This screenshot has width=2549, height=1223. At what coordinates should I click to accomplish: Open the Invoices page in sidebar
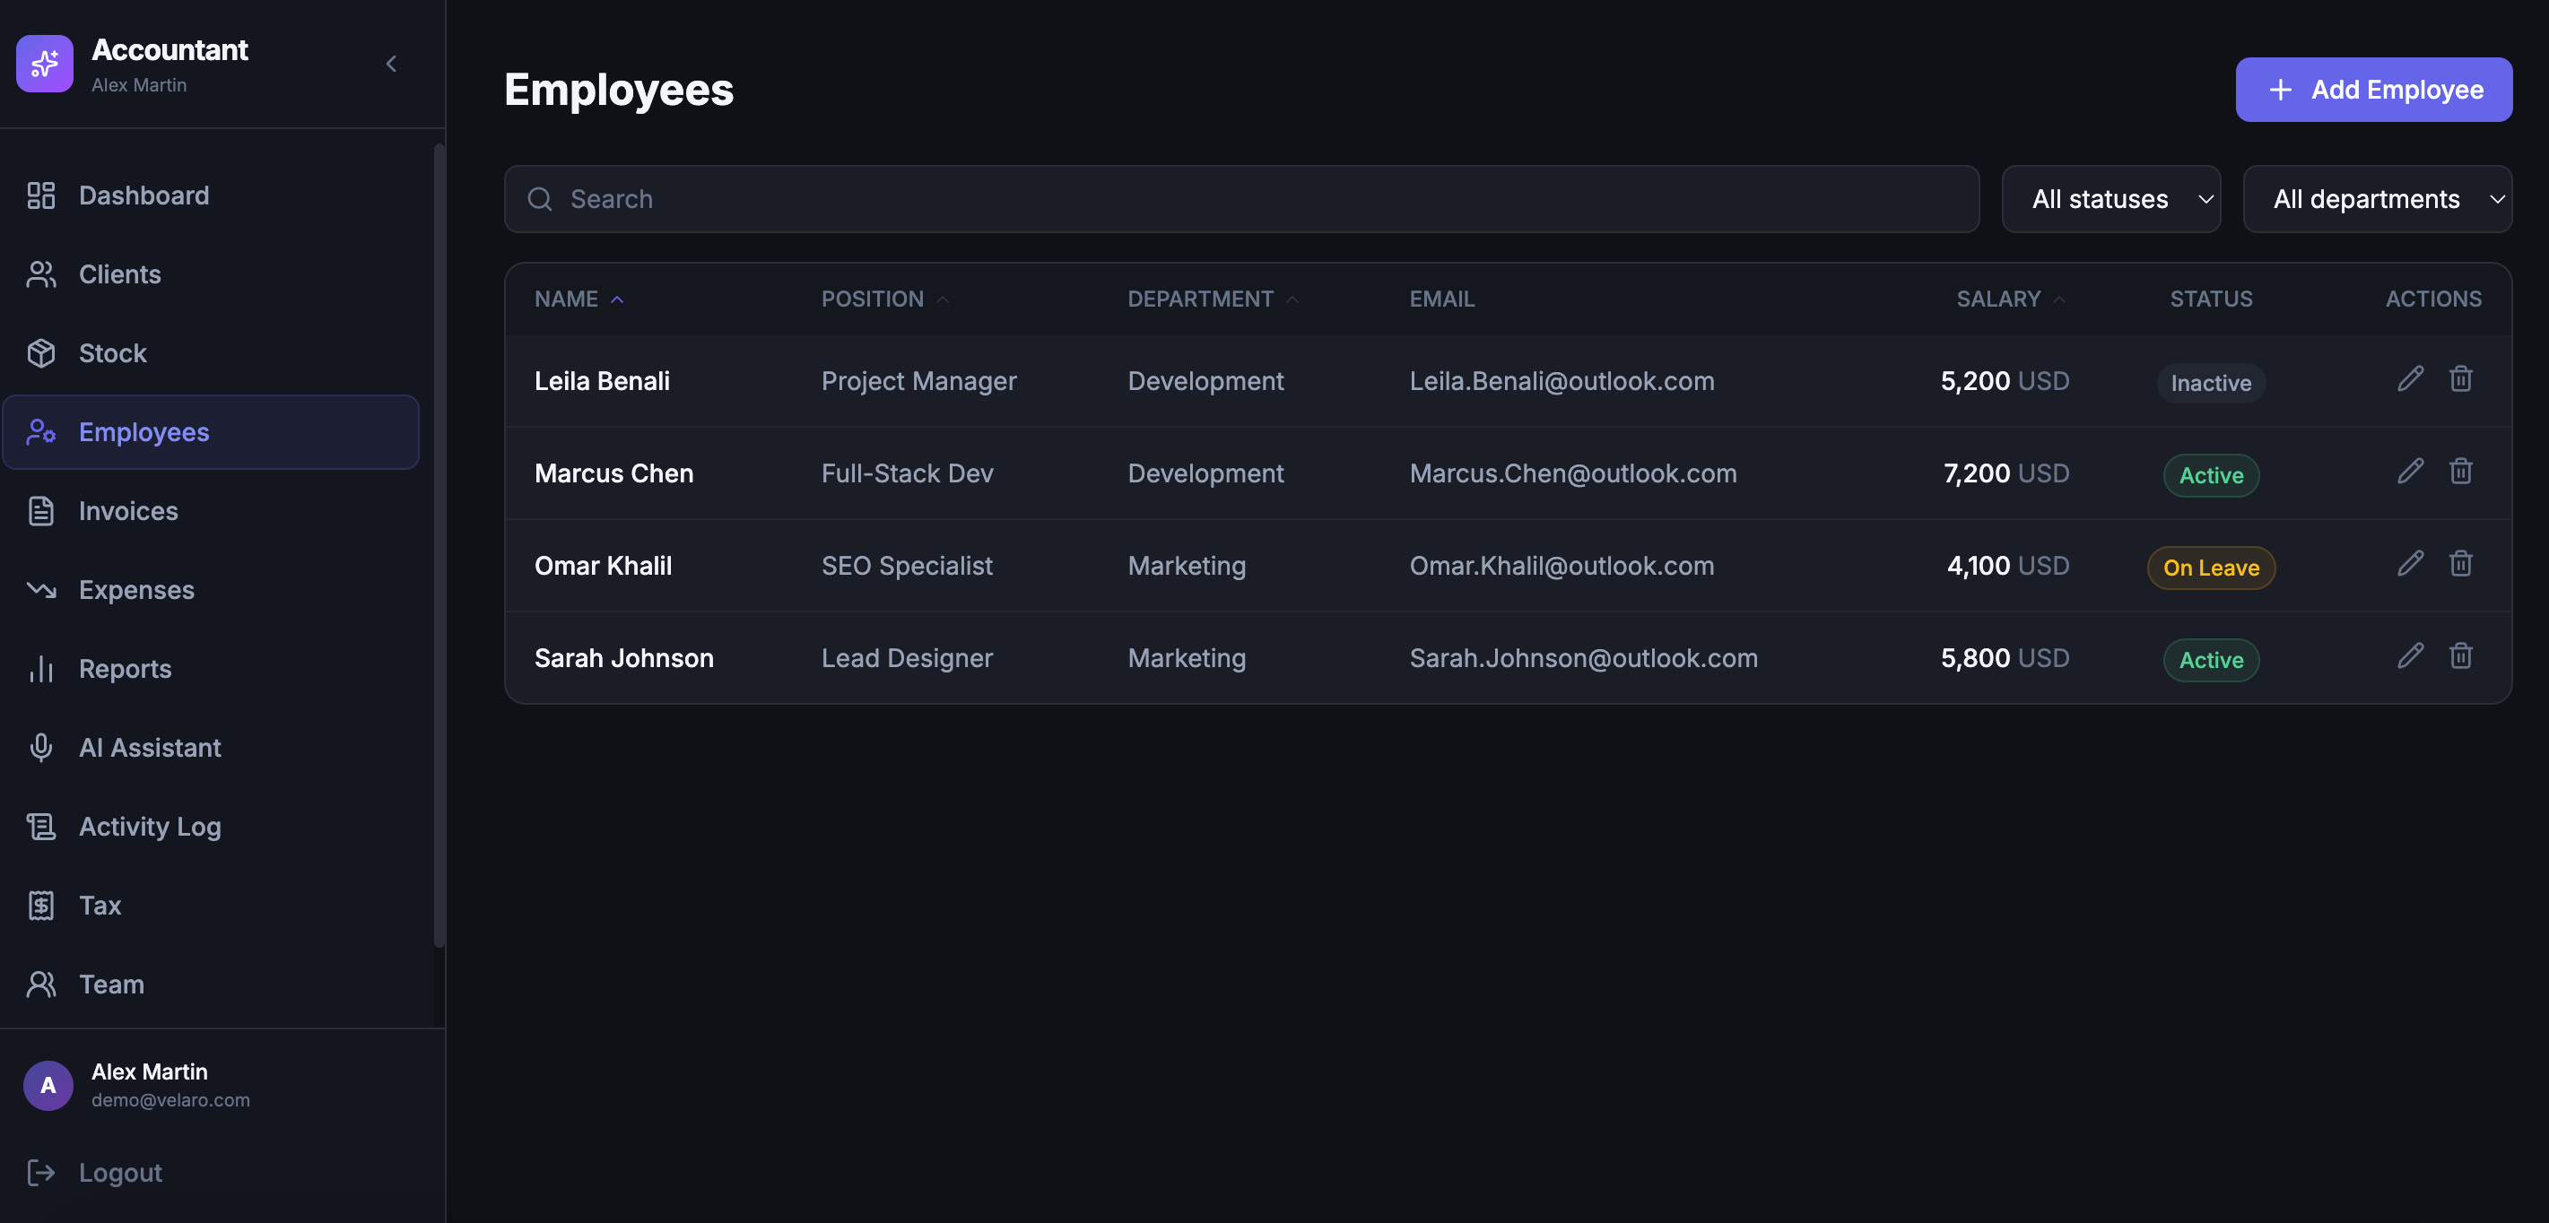pyautogui.click(x=127, y=510)
